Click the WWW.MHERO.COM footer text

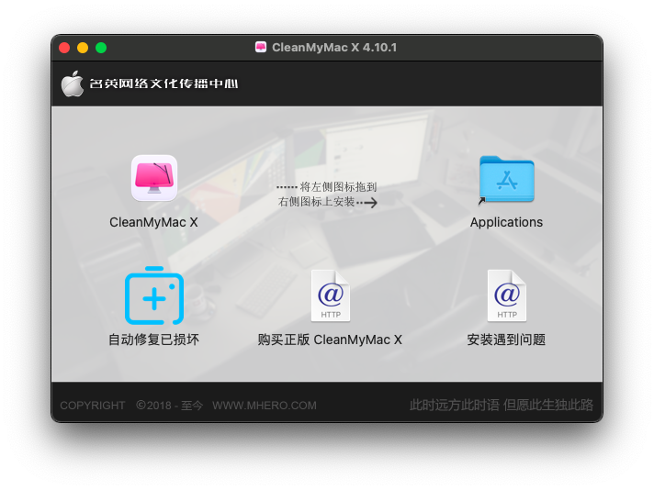click(x=265, y=406)
